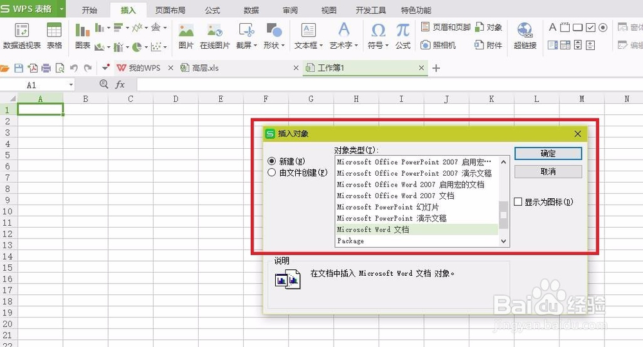Image resolution: width=643 pixels, height=347 pixels.
Task: Insert a spinner form control
Action: click(x=590, y=45)
